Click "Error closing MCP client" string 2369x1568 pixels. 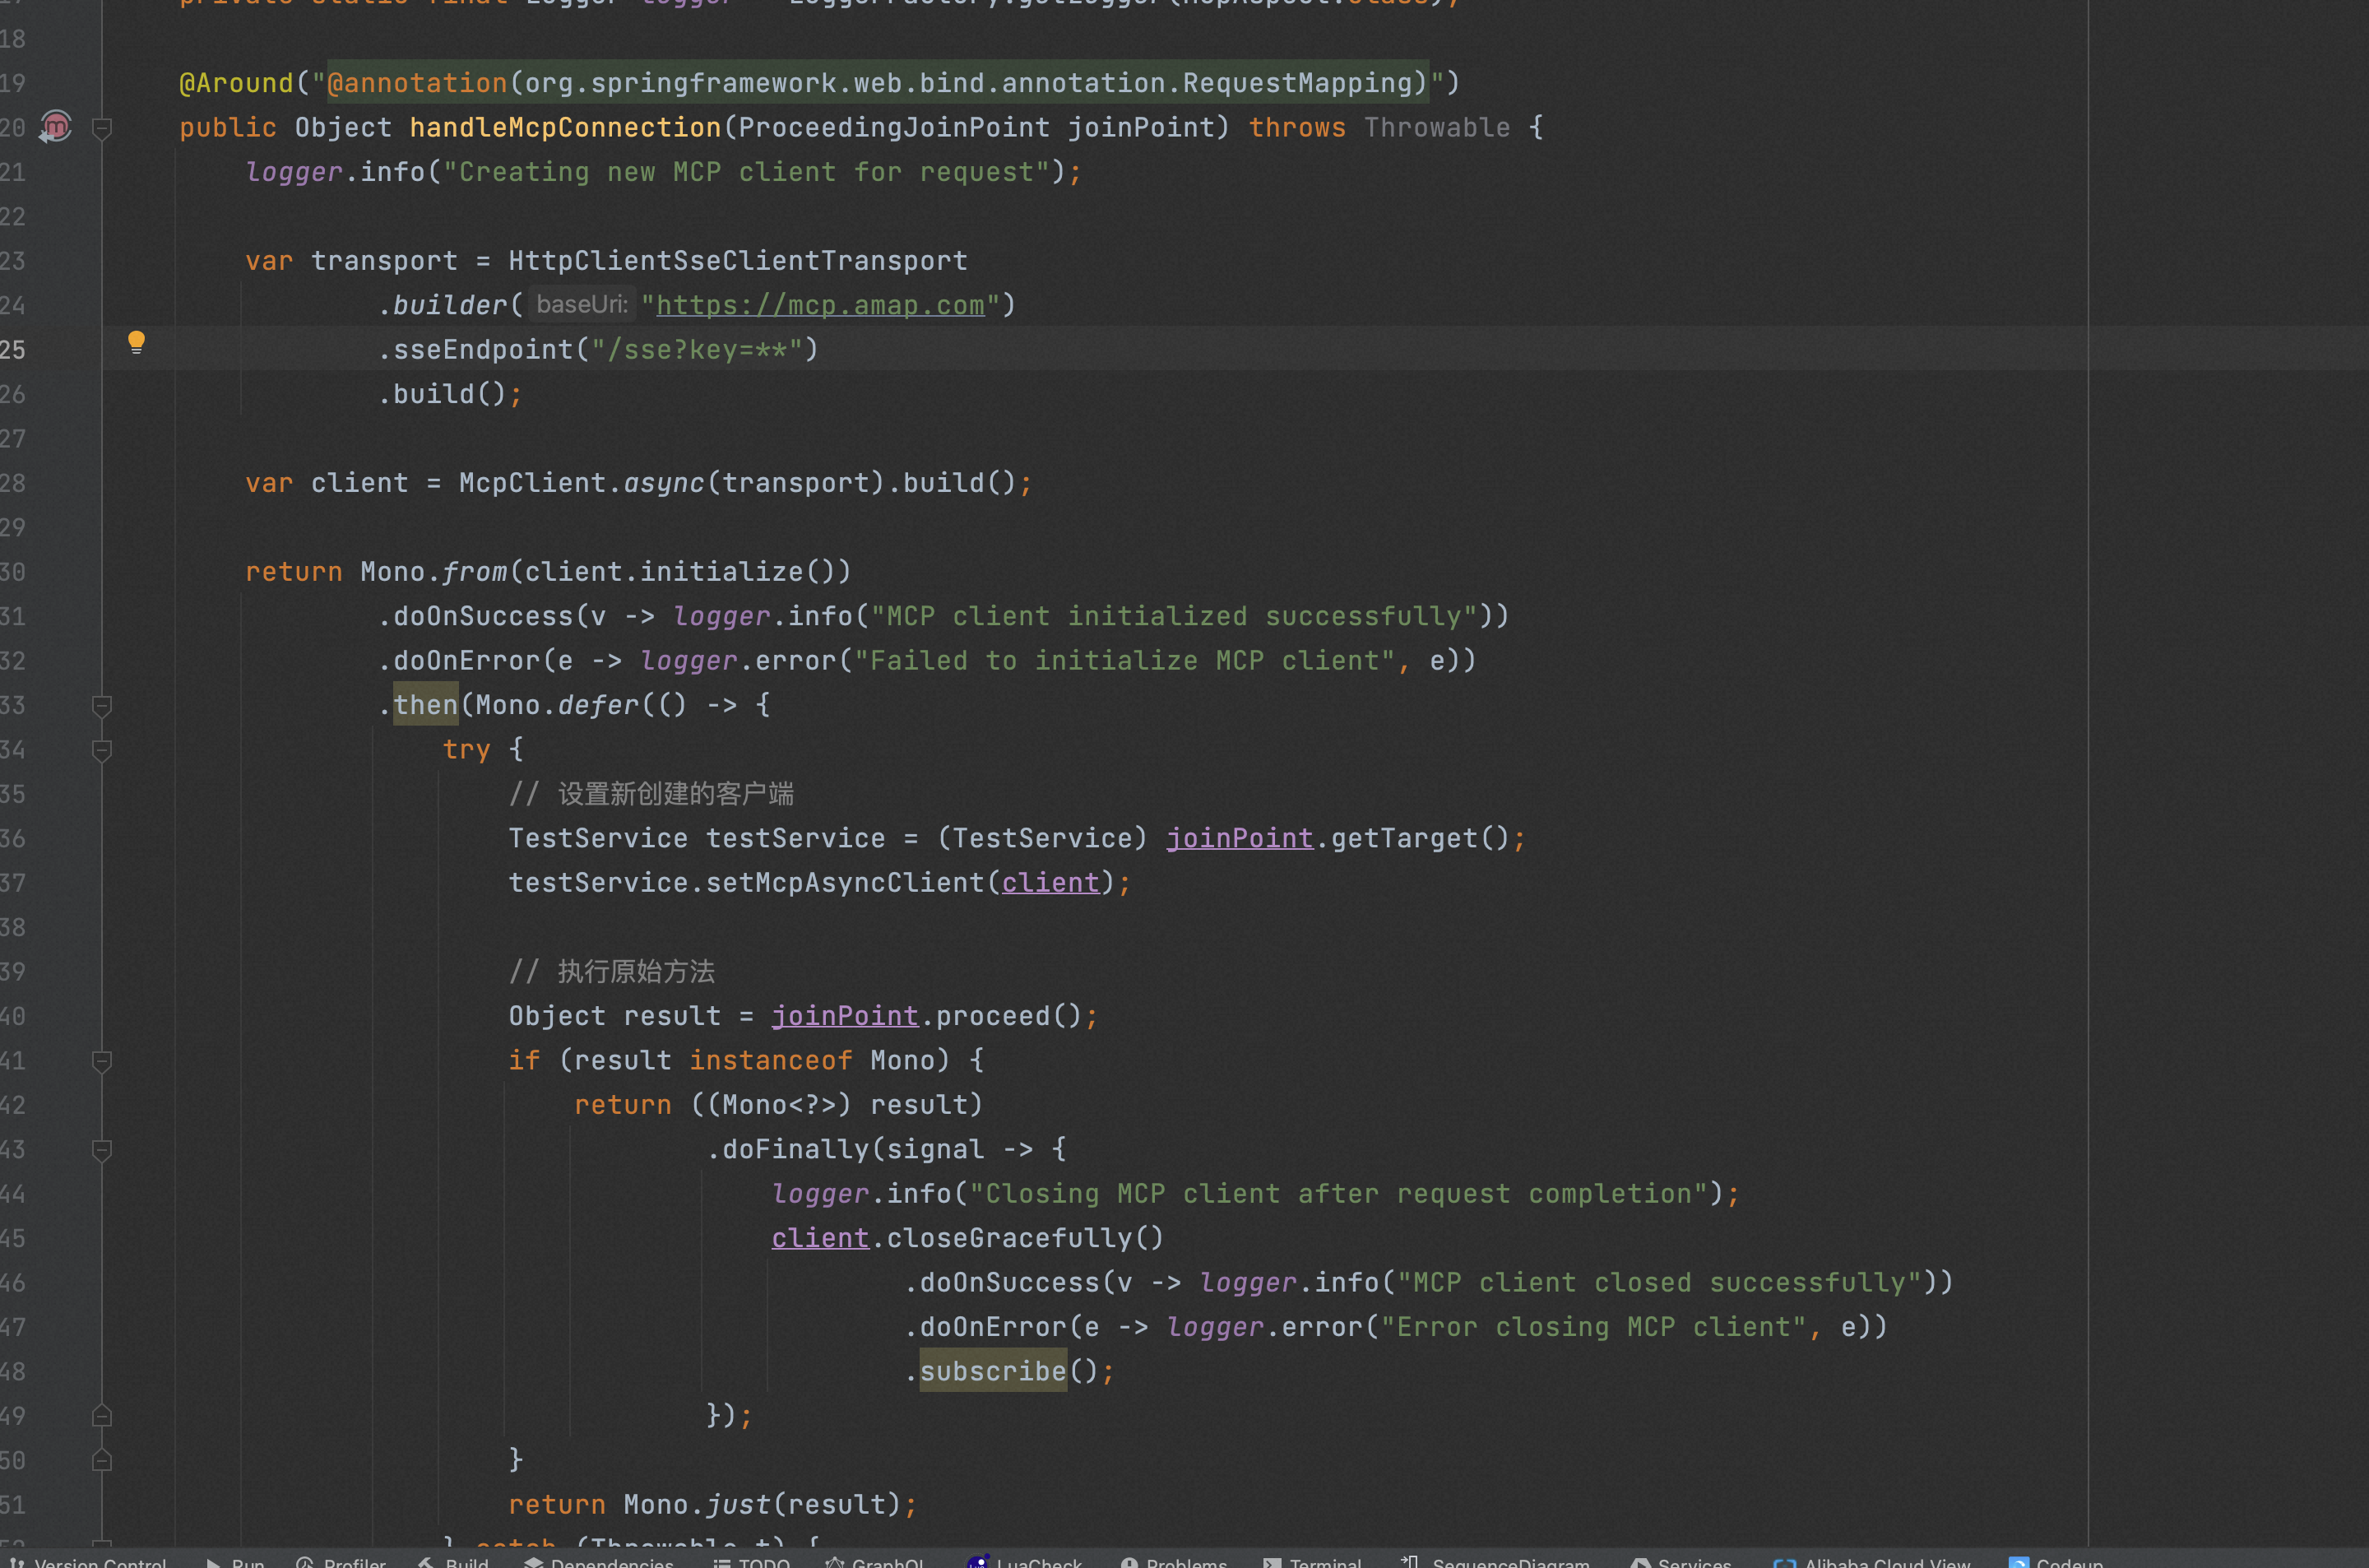click(x=1593, y=1327)
